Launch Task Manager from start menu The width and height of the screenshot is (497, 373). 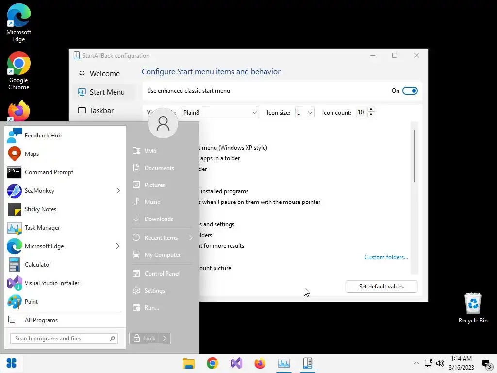(x=65, y=227)
